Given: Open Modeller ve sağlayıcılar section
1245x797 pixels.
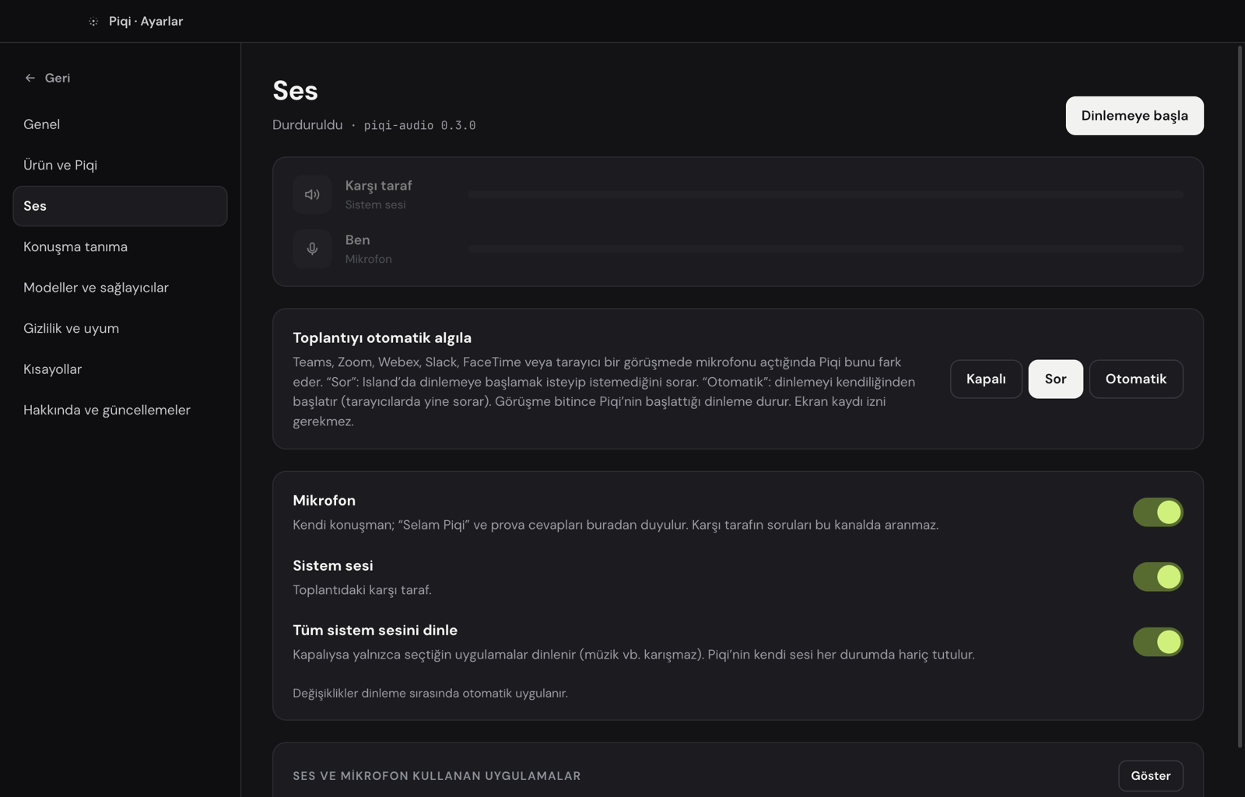Looking at the screenshot, I should 120,288.
